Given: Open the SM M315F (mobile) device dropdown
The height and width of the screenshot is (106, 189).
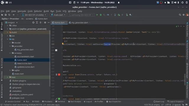Looking at the screenshot, I should point(34,15).
